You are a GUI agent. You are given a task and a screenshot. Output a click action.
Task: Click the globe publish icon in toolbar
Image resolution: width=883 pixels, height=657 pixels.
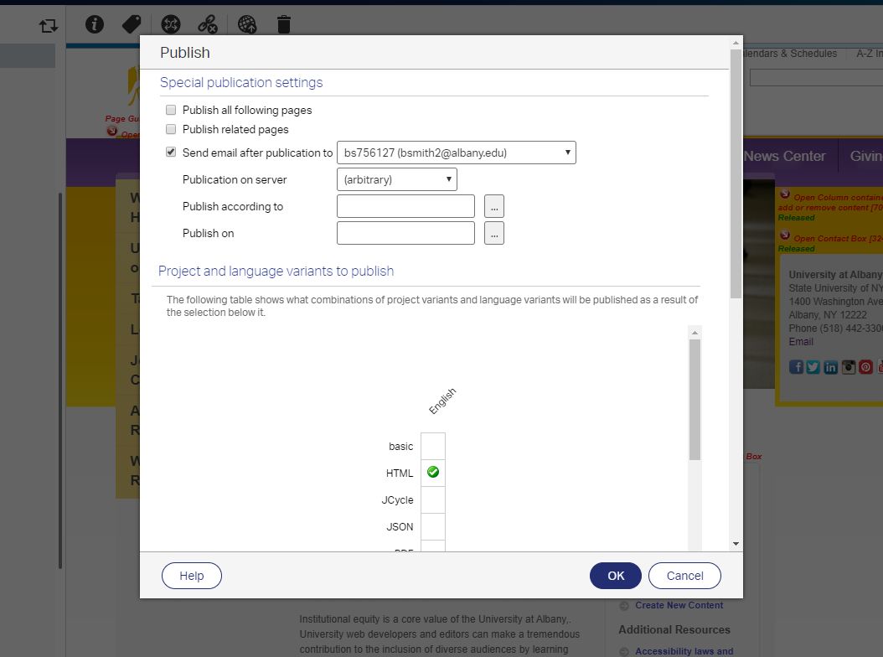tap(247, 24)
